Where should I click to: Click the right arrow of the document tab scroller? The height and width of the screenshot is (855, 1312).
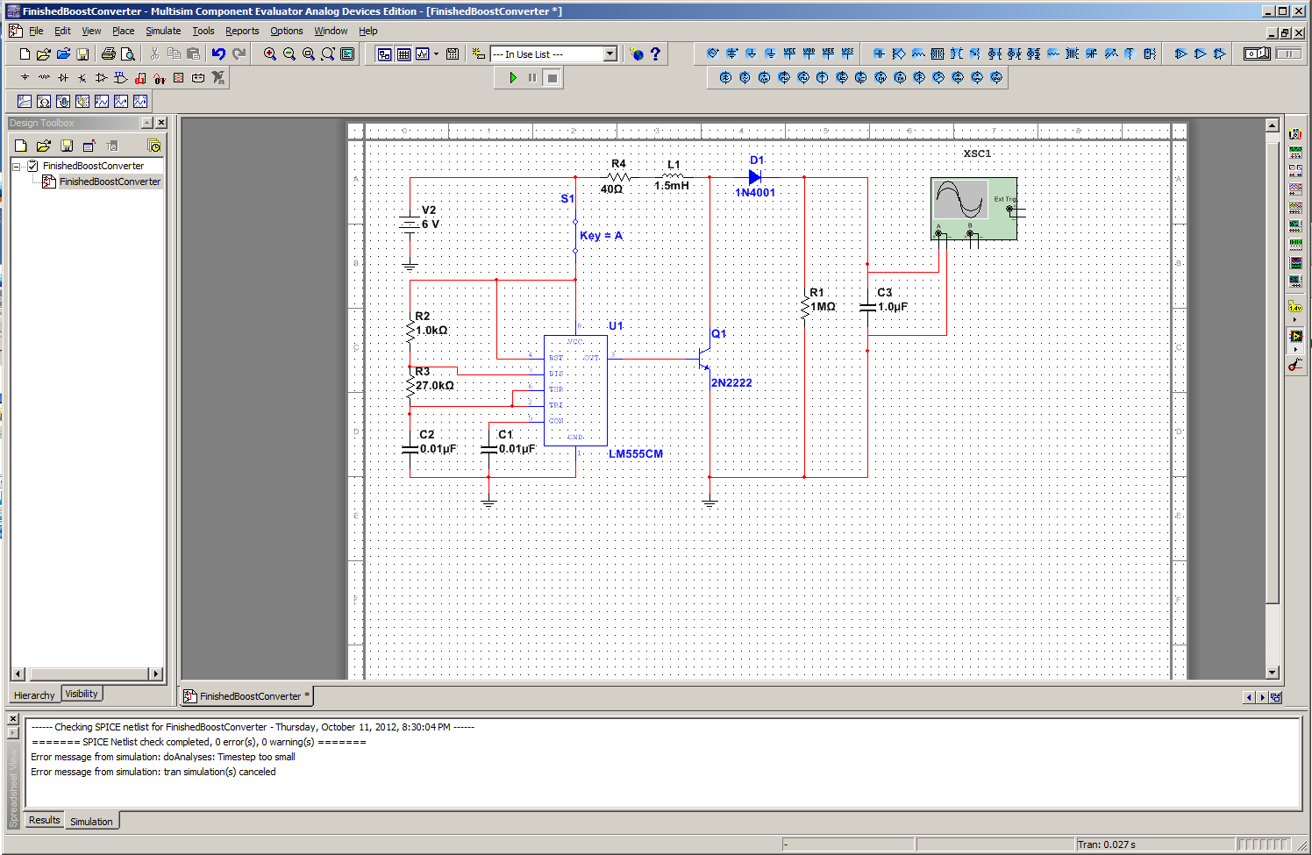[x=1262, y=697]
